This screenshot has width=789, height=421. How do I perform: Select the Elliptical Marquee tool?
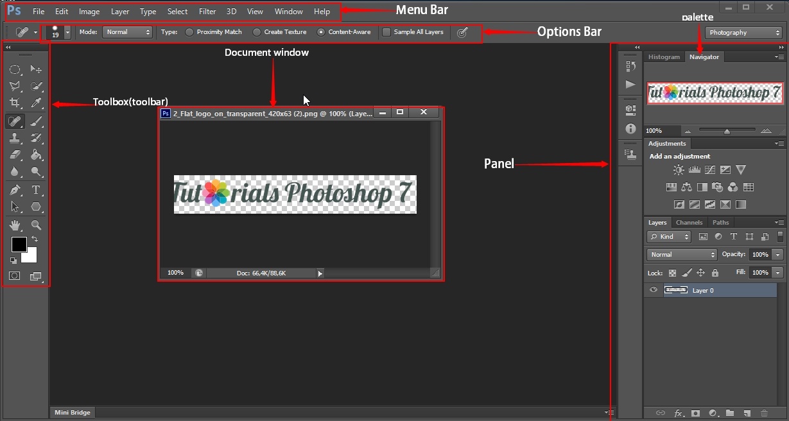pyautogui.click(x=15, y=69)
